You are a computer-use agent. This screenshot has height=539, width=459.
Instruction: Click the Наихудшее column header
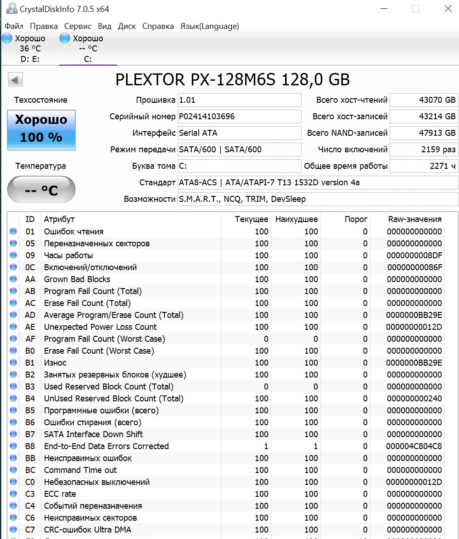[x=297, y=219]
